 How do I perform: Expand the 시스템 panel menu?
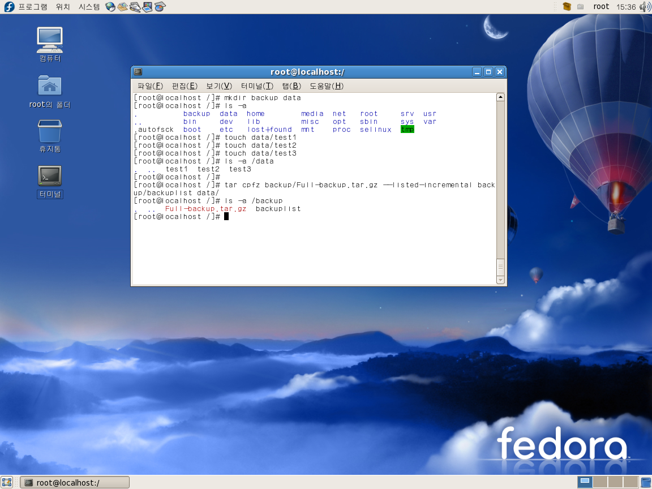(x=89, y=7)
